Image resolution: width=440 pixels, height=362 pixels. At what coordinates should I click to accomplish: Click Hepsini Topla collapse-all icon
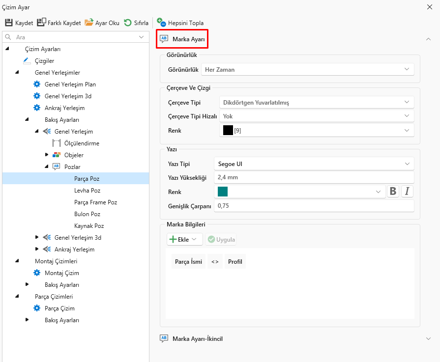tap(161, 23)
